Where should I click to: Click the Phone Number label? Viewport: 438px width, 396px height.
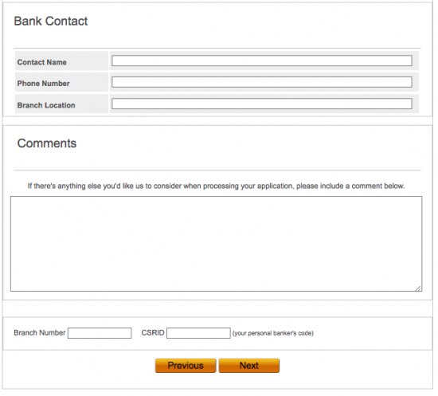click(x=43, y=84)
